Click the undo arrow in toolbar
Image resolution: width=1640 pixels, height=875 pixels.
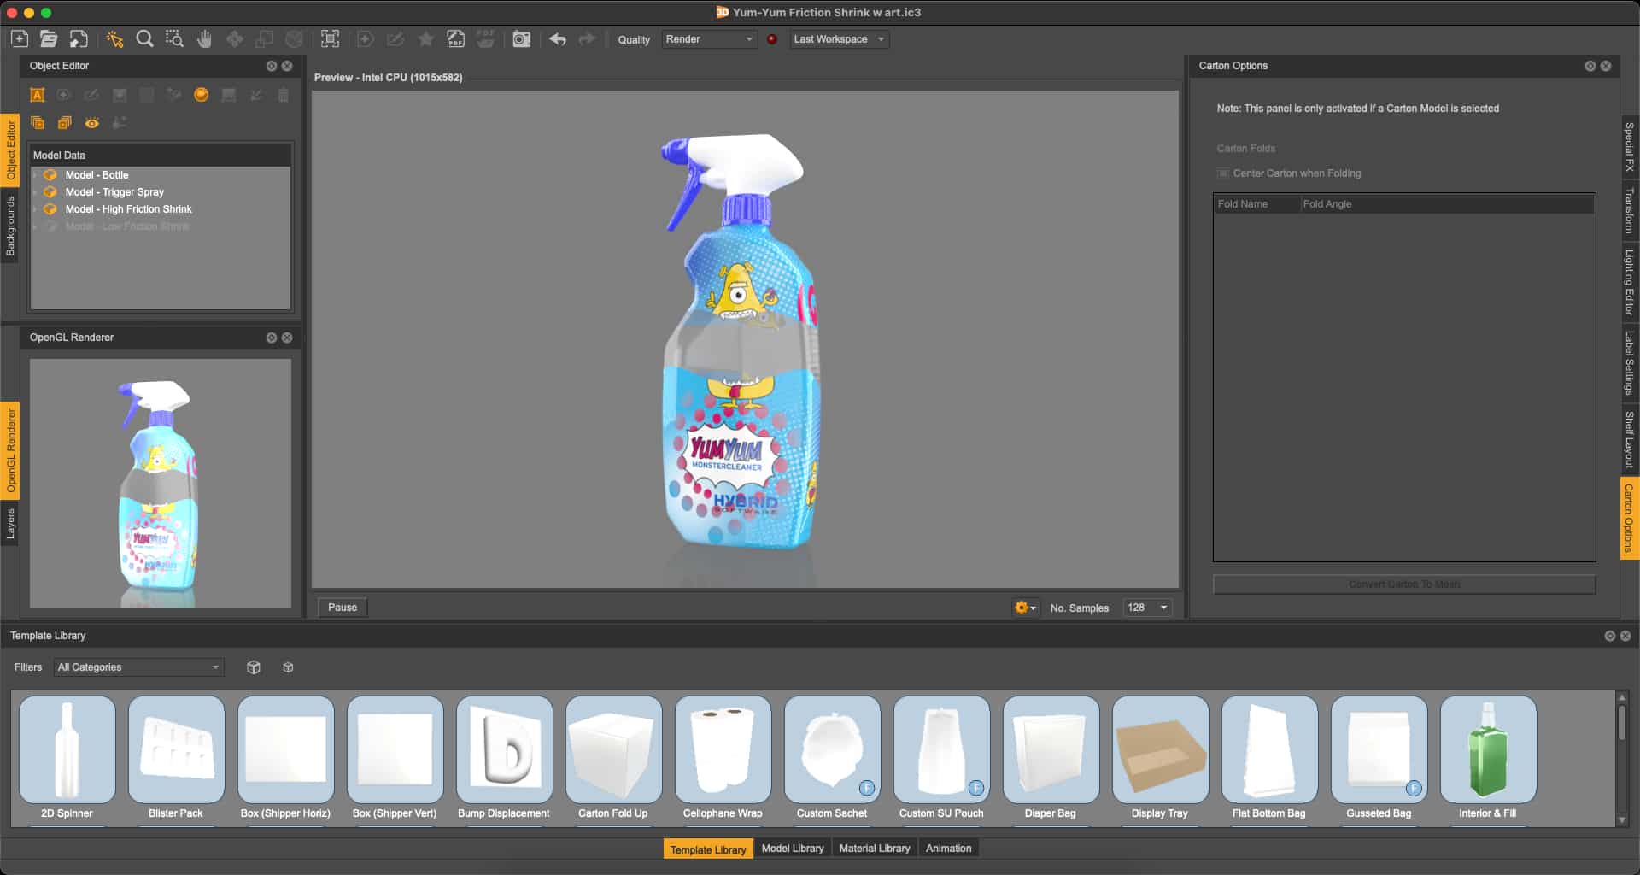pyautogui.click(x=558, y=39)
